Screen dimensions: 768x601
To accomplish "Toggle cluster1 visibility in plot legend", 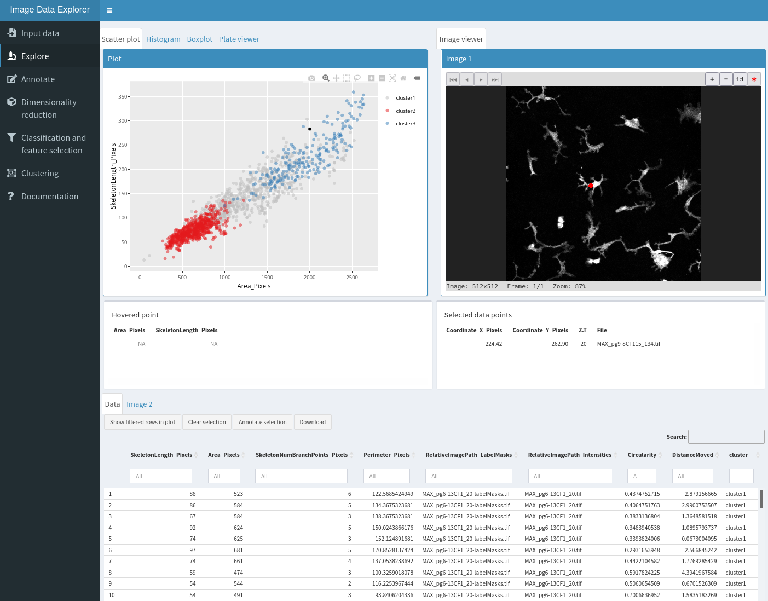I will tap(405, 98).
